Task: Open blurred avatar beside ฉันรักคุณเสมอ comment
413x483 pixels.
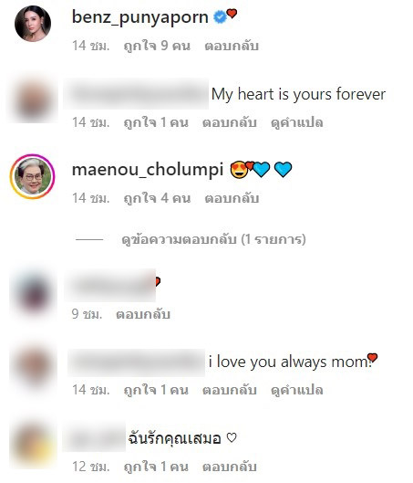Action: [33, 446]
